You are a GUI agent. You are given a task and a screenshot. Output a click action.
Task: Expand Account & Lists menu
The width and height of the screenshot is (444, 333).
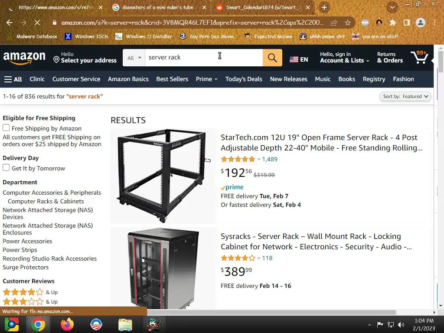[x=345, y=58]
